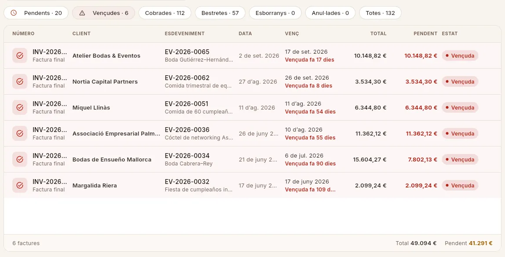Click Vençuda status badge for Atelier Bodas row

(460, 56)
